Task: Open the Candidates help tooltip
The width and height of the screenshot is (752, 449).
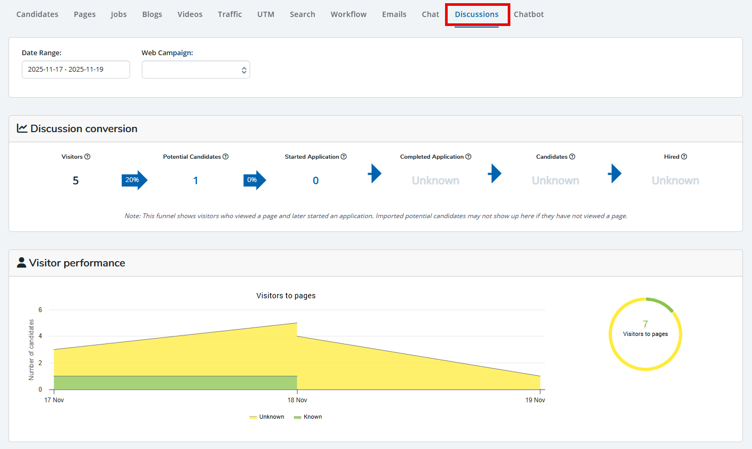Action: point(572,156)
